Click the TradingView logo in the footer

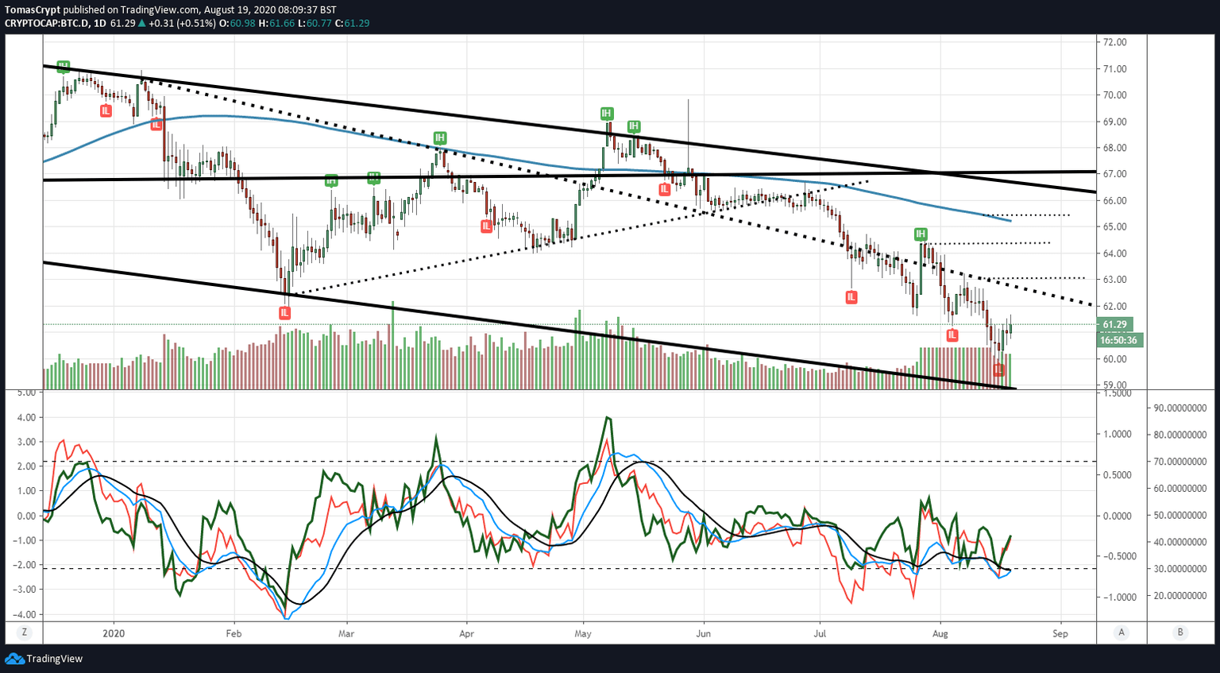(x=44, y=659)
